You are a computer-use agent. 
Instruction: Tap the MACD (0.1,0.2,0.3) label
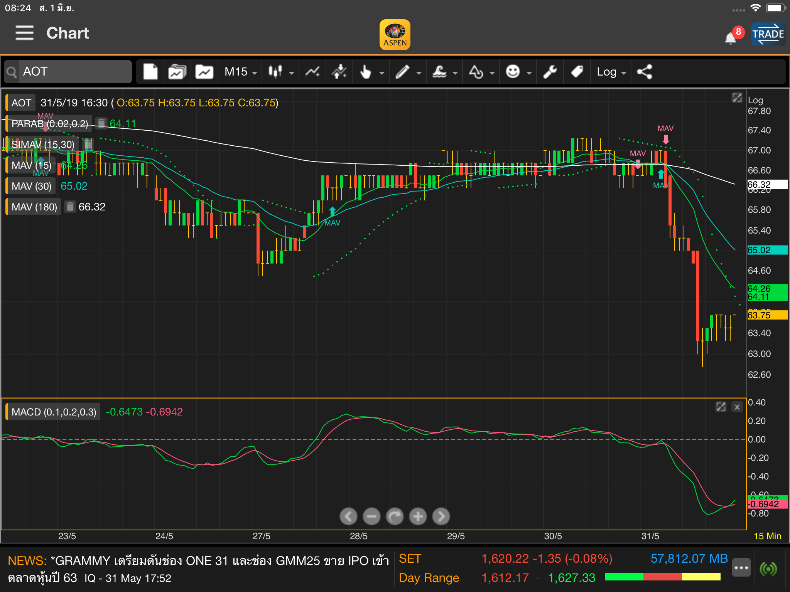[54, 412]
